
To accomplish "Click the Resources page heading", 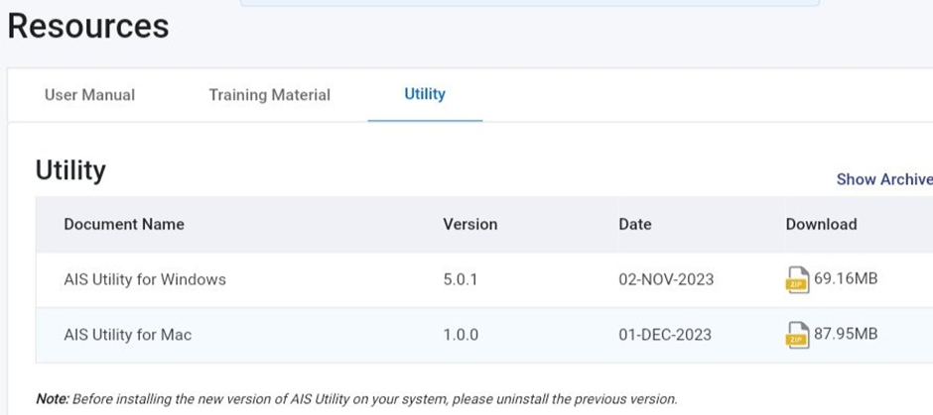I will tap(88, 27).
